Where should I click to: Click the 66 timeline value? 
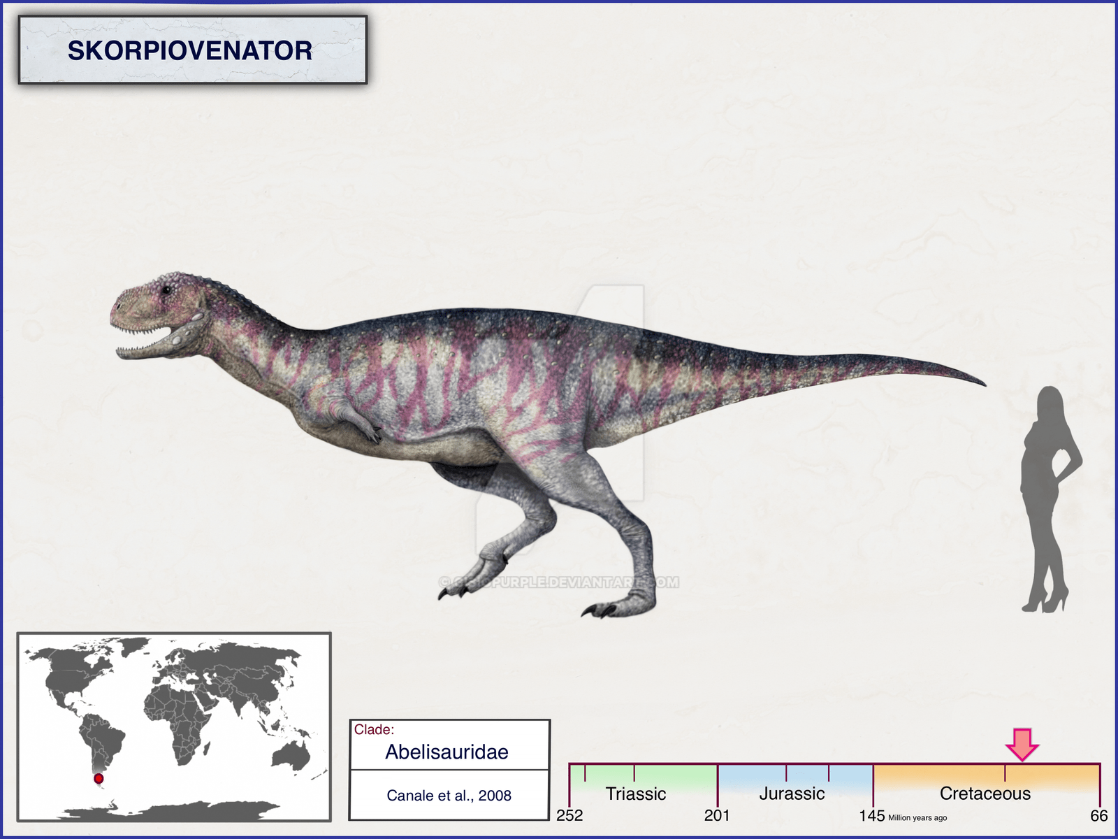point(1099,816)
